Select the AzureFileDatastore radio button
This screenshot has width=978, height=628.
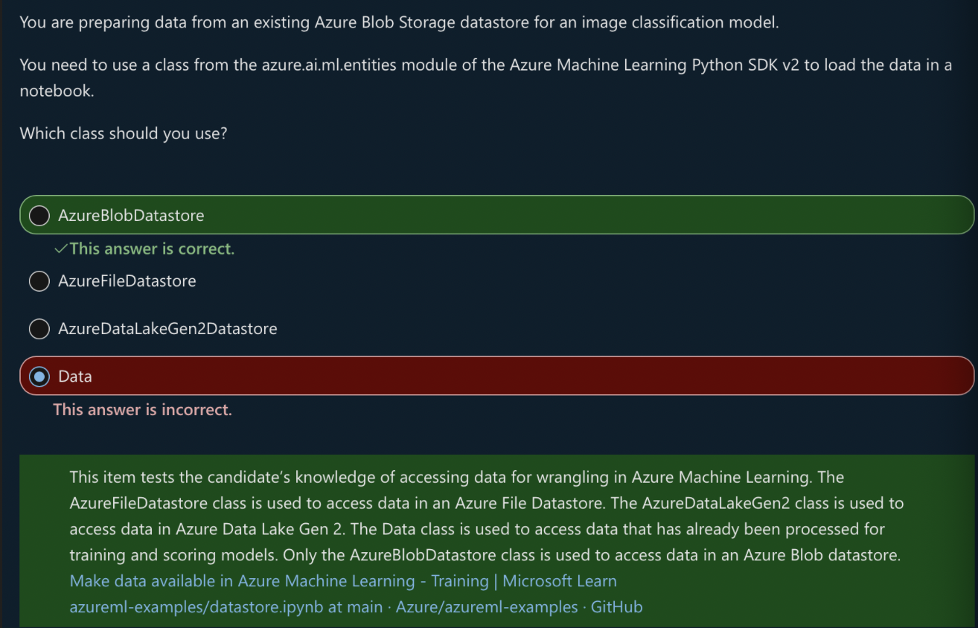point(39,281)
